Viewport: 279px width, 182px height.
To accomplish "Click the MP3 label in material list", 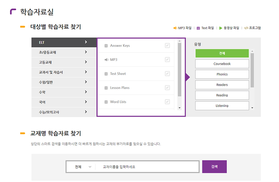I will [x=114, y=60].
